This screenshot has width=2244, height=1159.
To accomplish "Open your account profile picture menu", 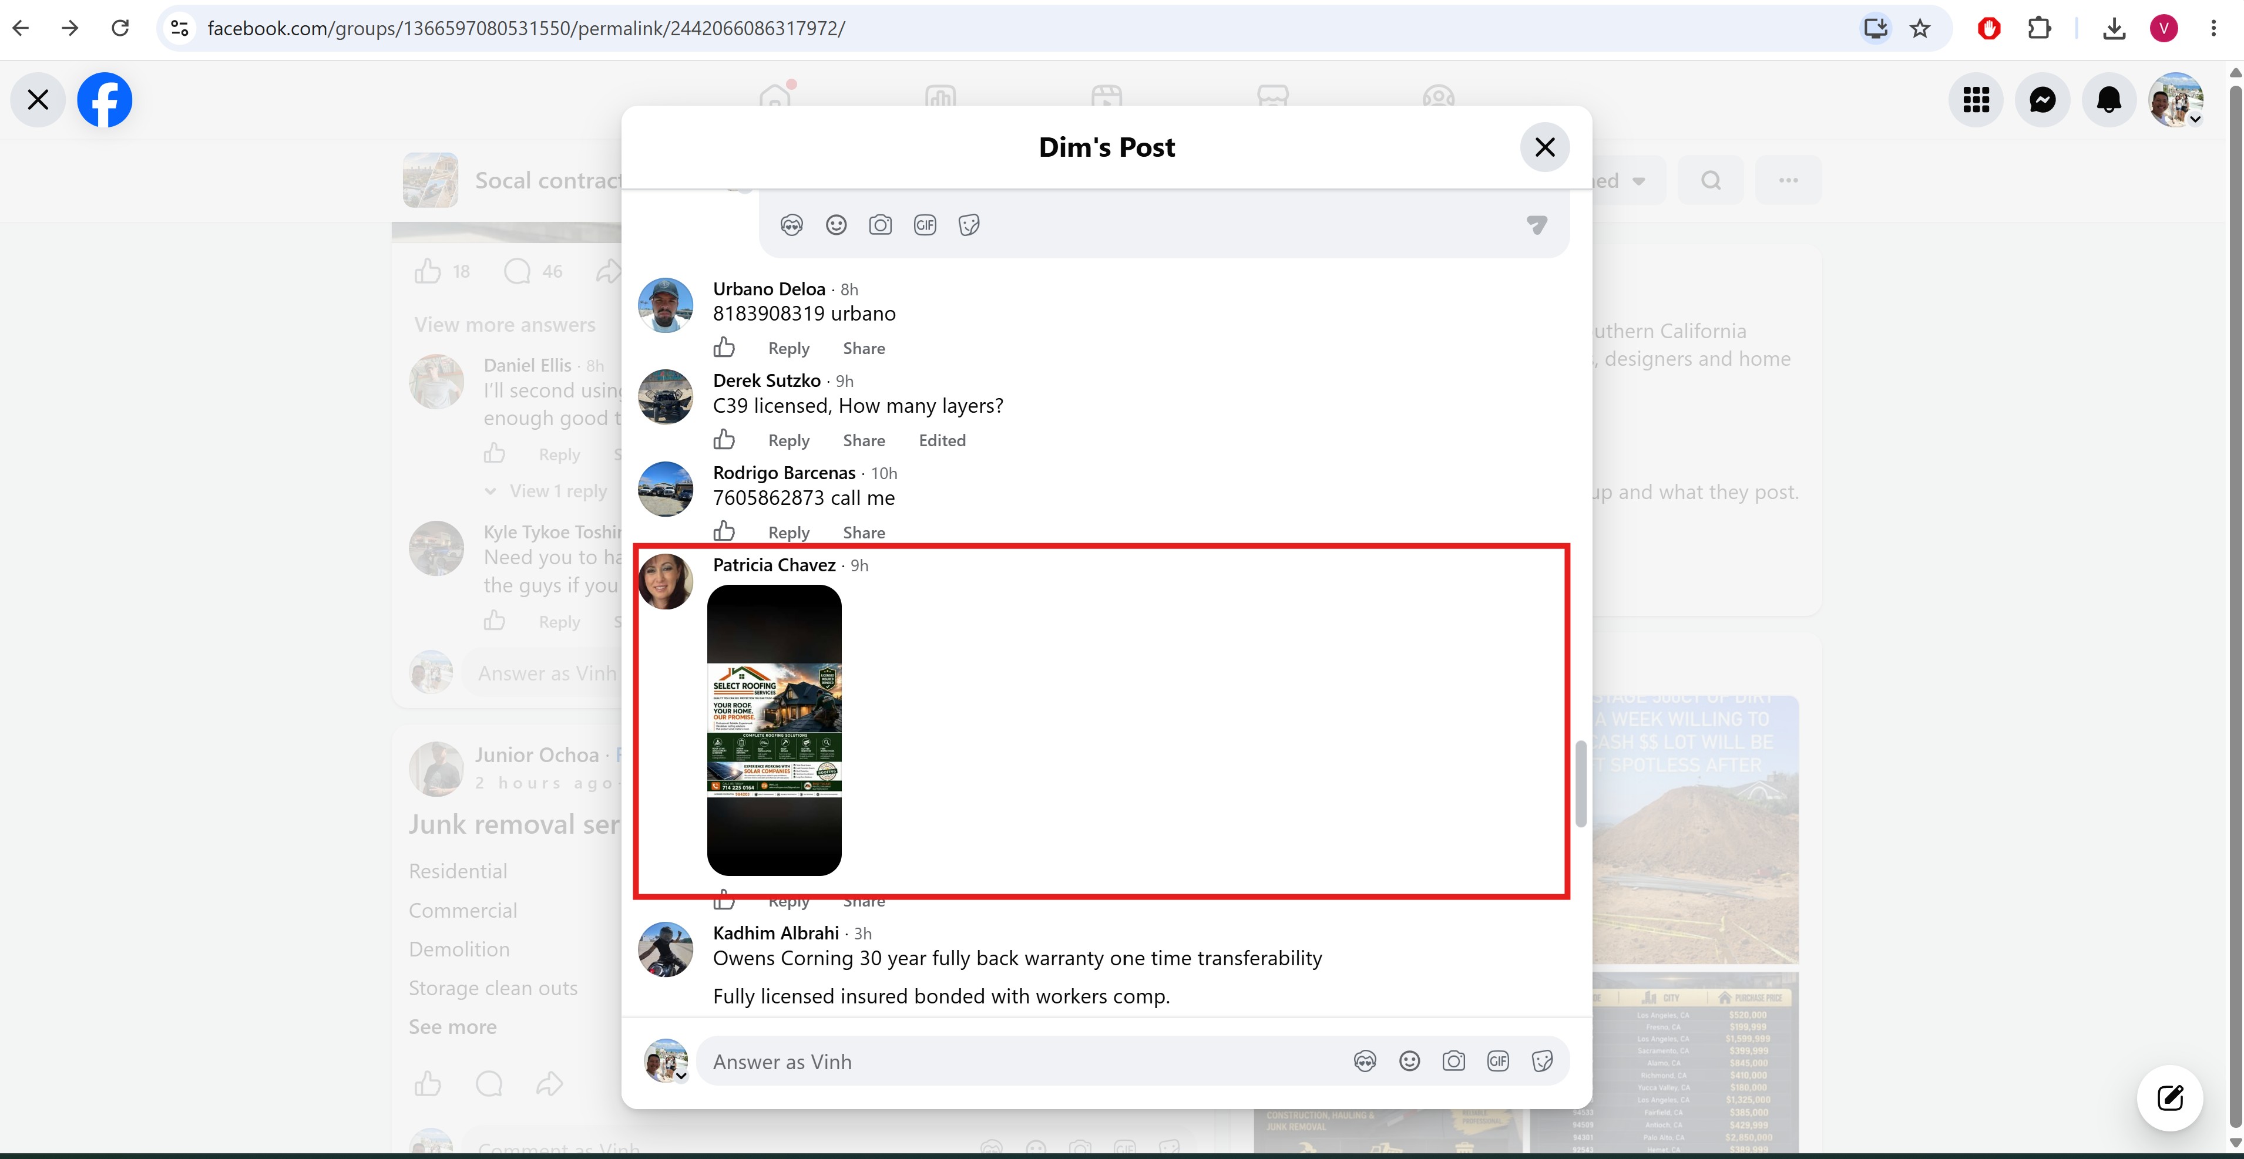I will [x=2176, y=100].
